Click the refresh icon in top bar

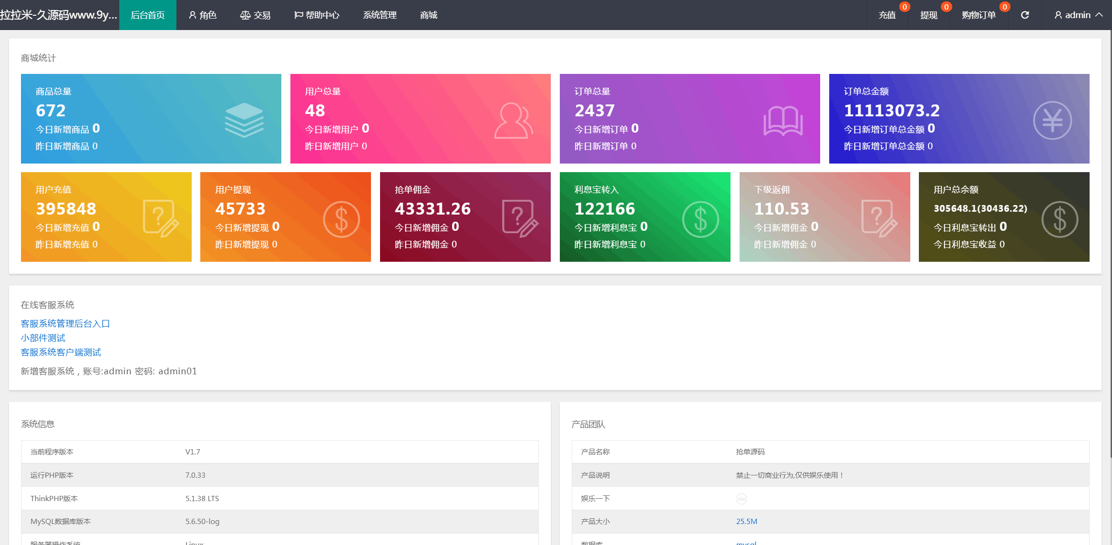point(1025,15)
